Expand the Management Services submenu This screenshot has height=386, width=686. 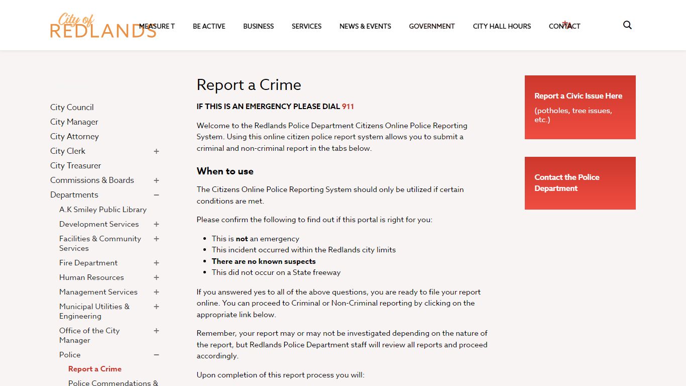156,292
